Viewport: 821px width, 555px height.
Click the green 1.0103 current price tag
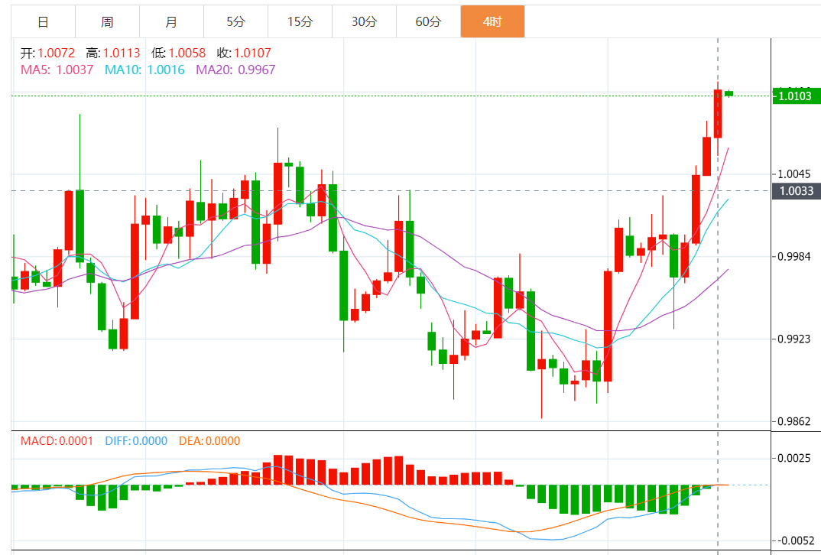click(x=795, y=96)
